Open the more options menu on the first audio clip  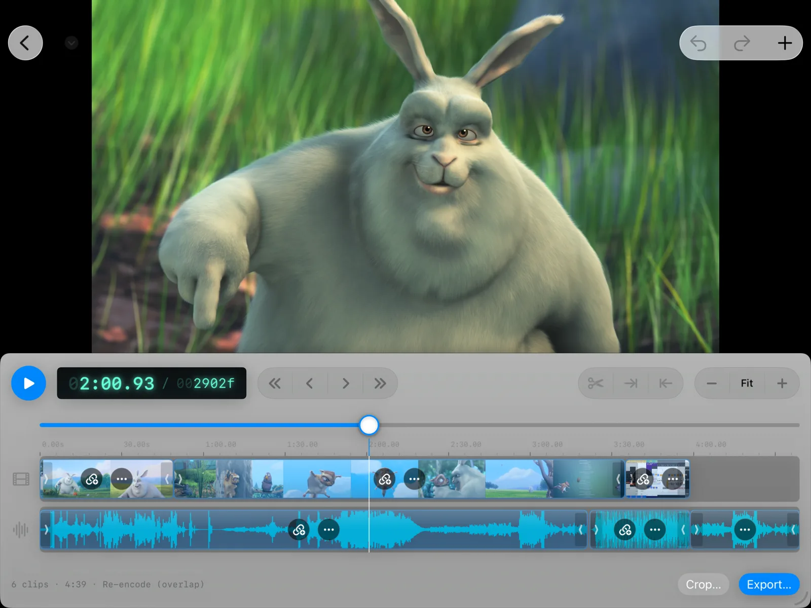[x=328, y=530]
